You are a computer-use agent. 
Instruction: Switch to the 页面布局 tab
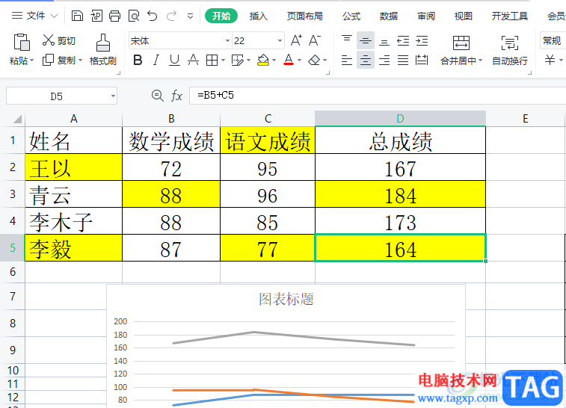[x=304, y=16]
